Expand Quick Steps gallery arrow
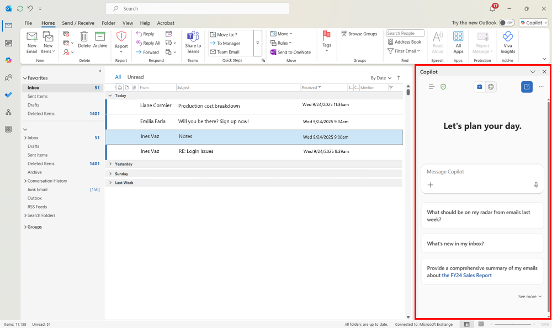Screen dimensions: 552x328 257,43
